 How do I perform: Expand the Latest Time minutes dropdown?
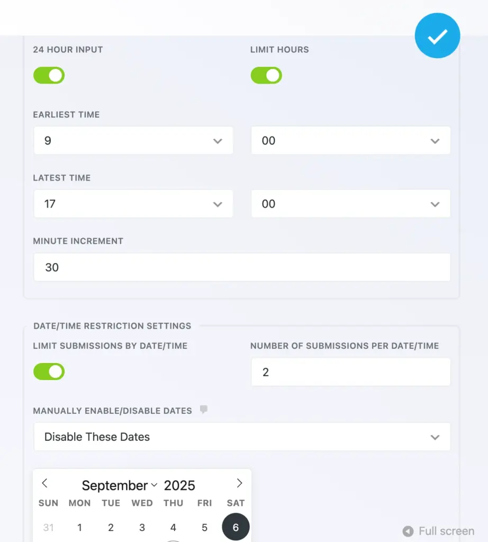click(x=350, y=204)
